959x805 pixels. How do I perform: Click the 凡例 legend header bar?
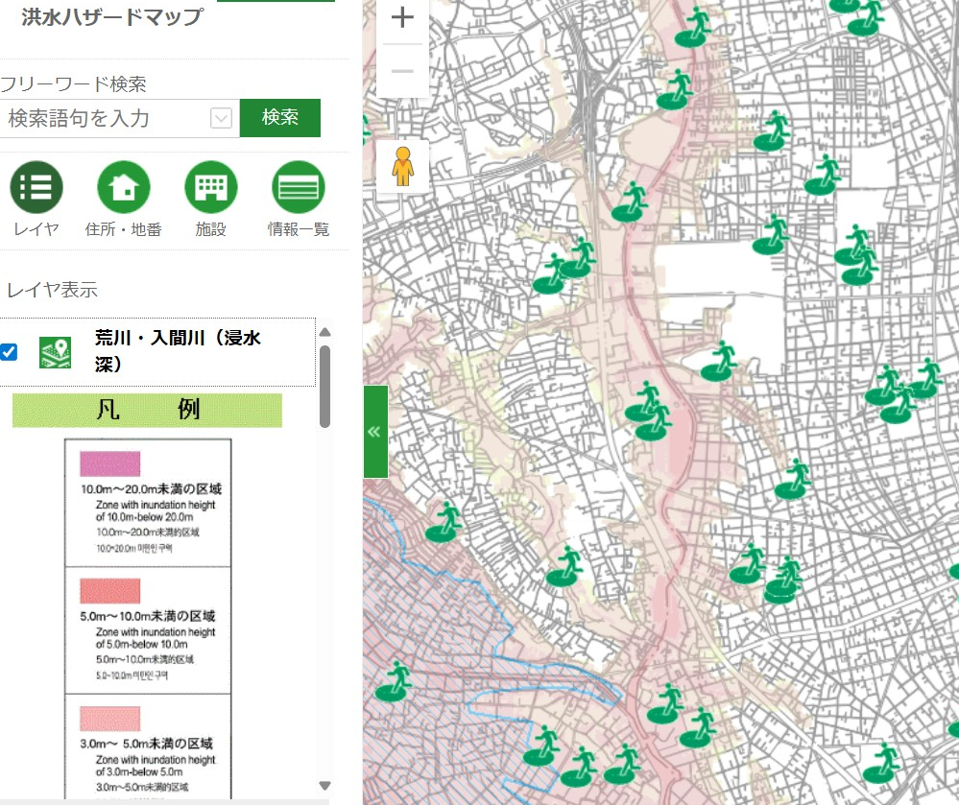[147, 410]
